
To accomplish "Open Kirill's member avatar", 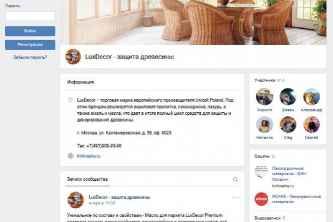I will pos(265,97).
